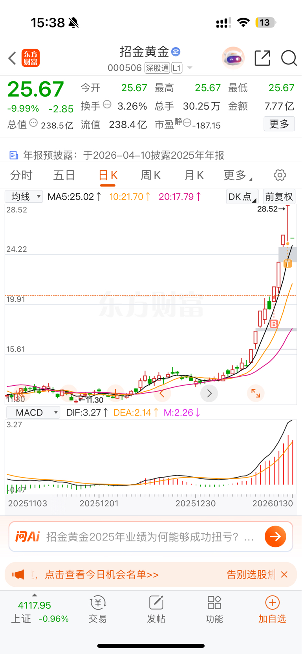Tap the L1 level tag
302x654 pixels.
[177, 68]
